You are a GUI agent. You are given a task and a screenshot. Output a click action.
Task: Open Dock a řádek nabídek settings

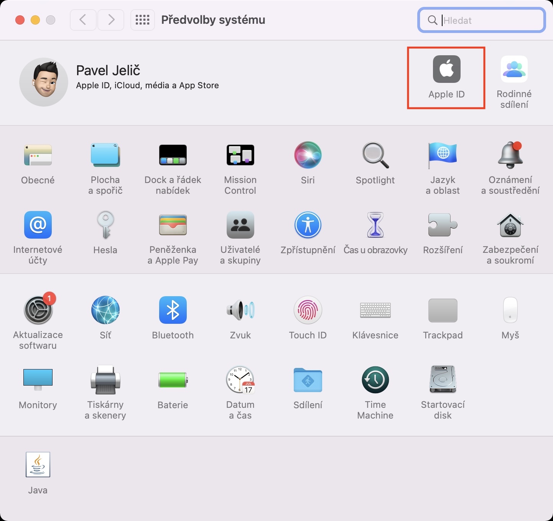tap(173, 168)
